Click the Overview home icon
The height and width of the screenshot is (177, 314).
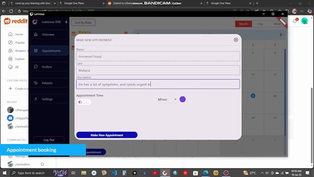[36, 35]
